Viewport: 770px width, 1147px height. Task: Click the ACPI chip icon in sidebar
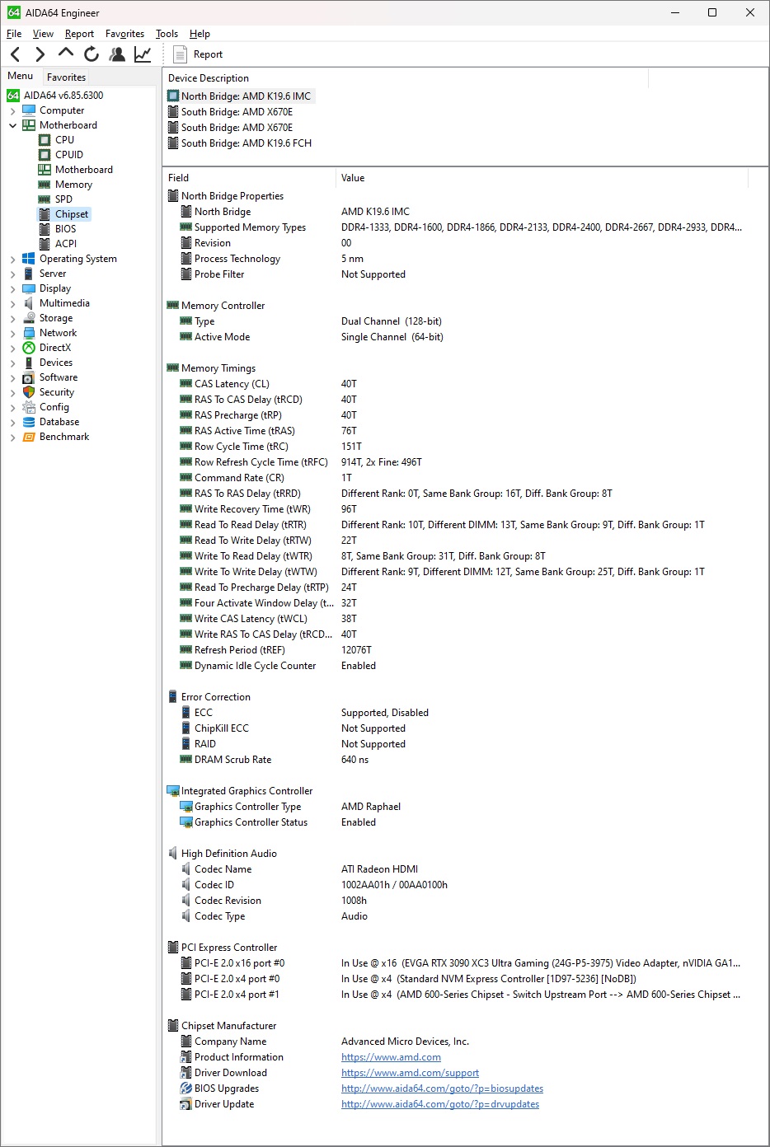click(x=45, y=244)
